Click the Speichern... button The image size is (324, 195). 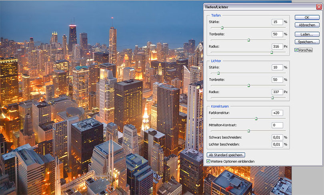point(307,42)
